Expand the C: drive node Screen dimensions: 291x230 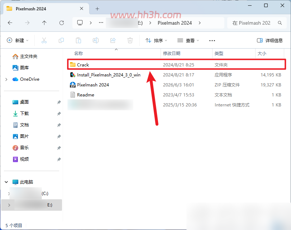click(x=9, y=194)
